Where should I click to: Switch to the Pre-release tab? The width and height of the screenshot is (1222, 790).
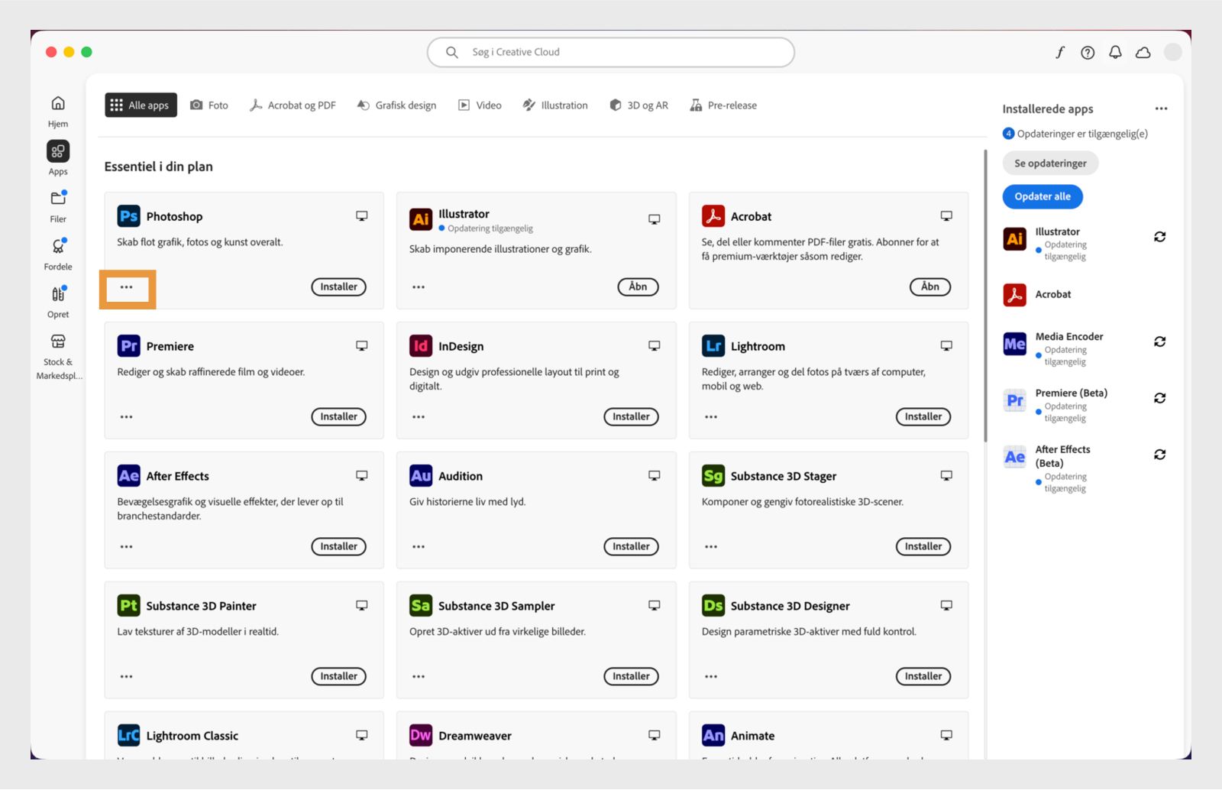click(x=723, y=105)
